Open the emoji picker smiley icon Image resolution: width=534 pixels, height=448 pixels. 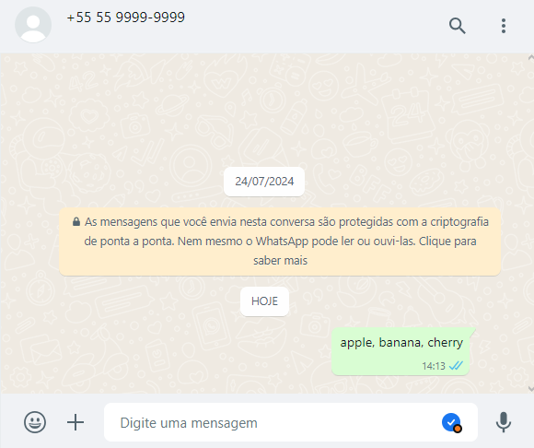(x=35, y=422)
